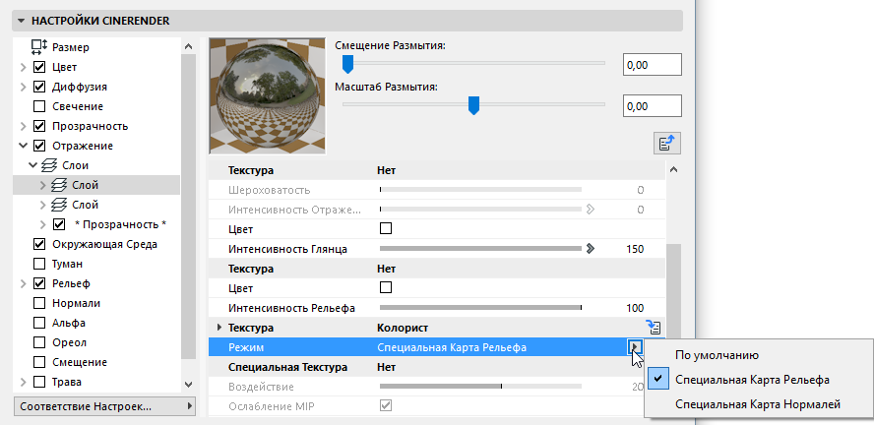Click the Размер size icon in list
The image size is (874, 425).
[x=39, y=46]
